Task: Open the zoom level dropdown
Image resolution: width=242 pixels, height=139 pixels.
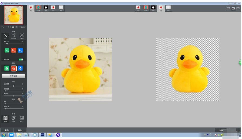Action: coord(23,27)
